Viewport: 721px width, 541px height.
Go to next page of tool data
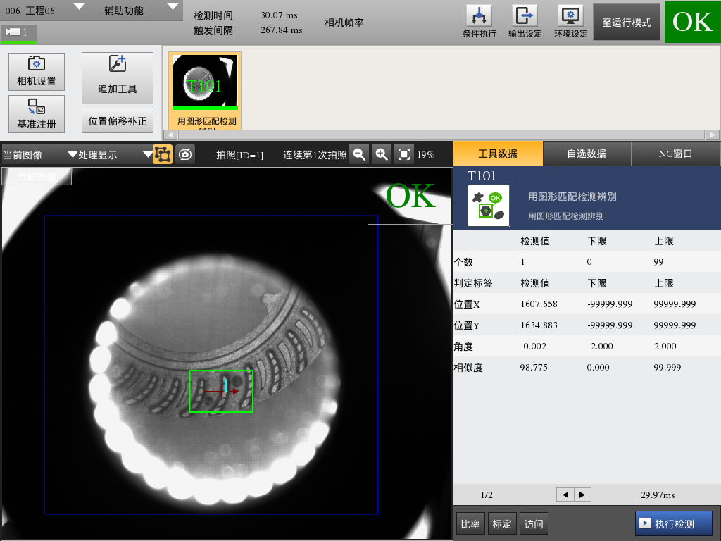(582, 495)
